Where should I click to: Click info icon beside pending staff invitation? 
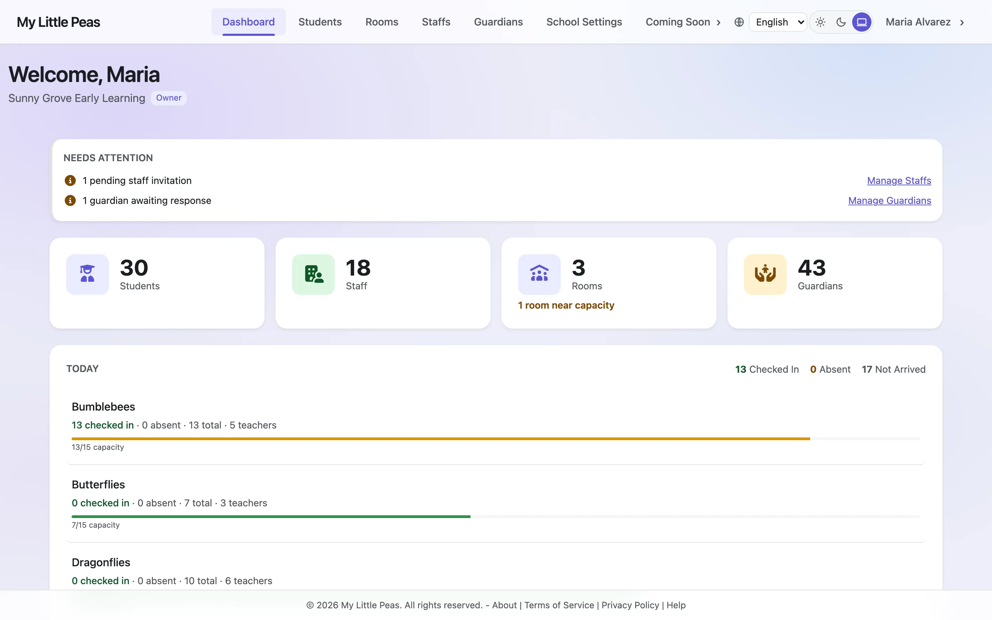click(70, 180)
